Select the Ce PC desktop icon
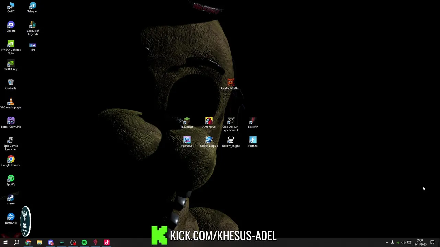 pos(11,8)
